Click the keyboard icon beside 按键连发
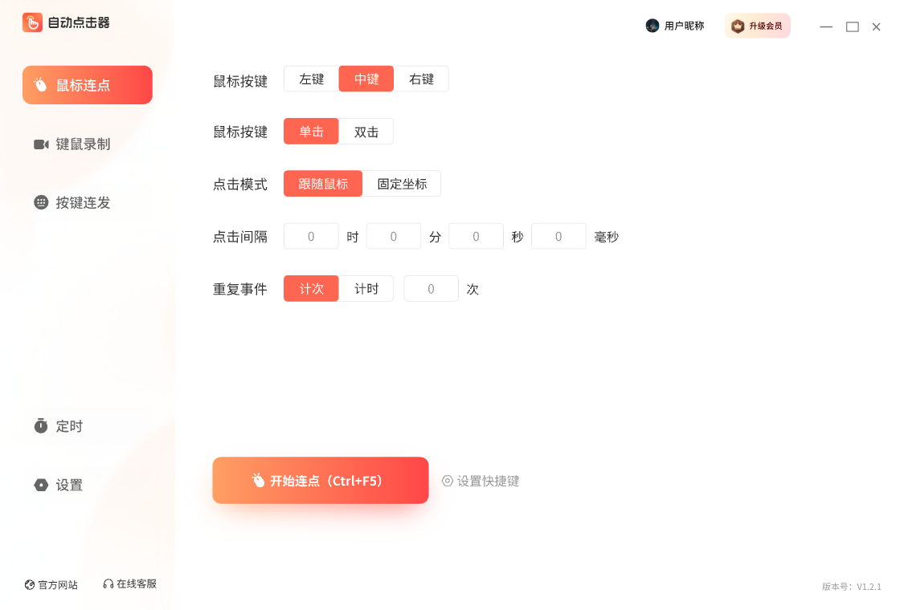This screenshot has height=610, width=900. tap(41, 202)
